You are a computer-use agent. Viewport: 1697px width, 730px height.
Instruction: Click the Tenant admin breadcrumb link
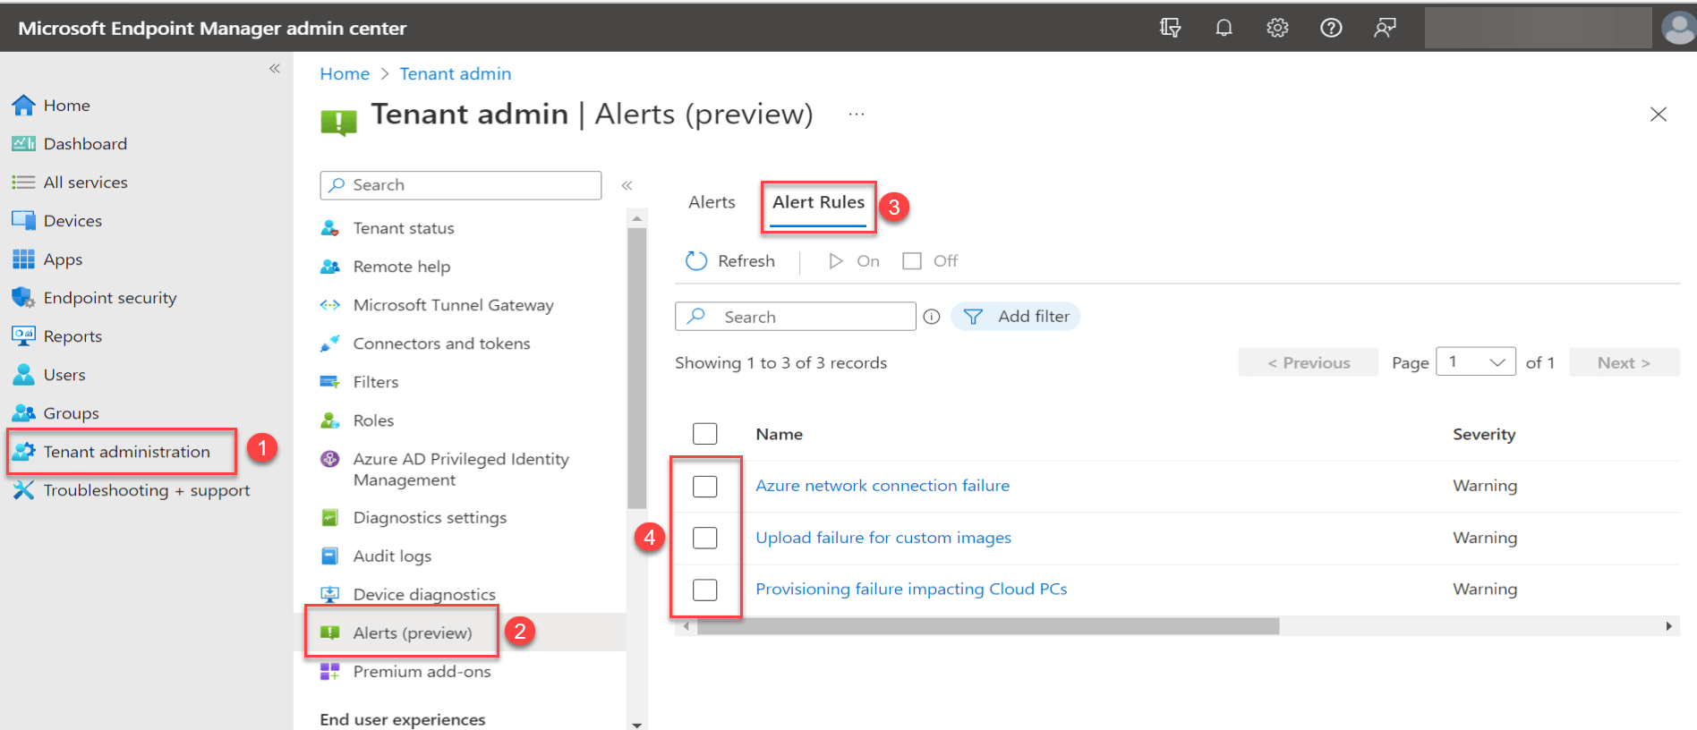pyautogui.click(x=456, y=73)
